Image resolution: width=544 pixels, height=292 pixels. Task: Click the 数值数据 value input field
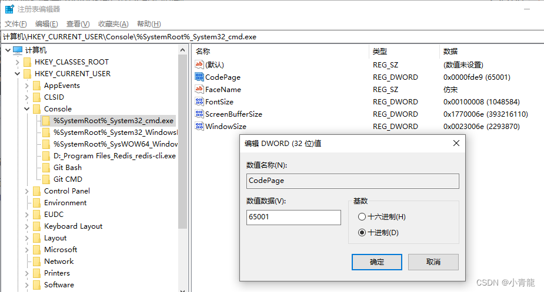tap(293, 218)
